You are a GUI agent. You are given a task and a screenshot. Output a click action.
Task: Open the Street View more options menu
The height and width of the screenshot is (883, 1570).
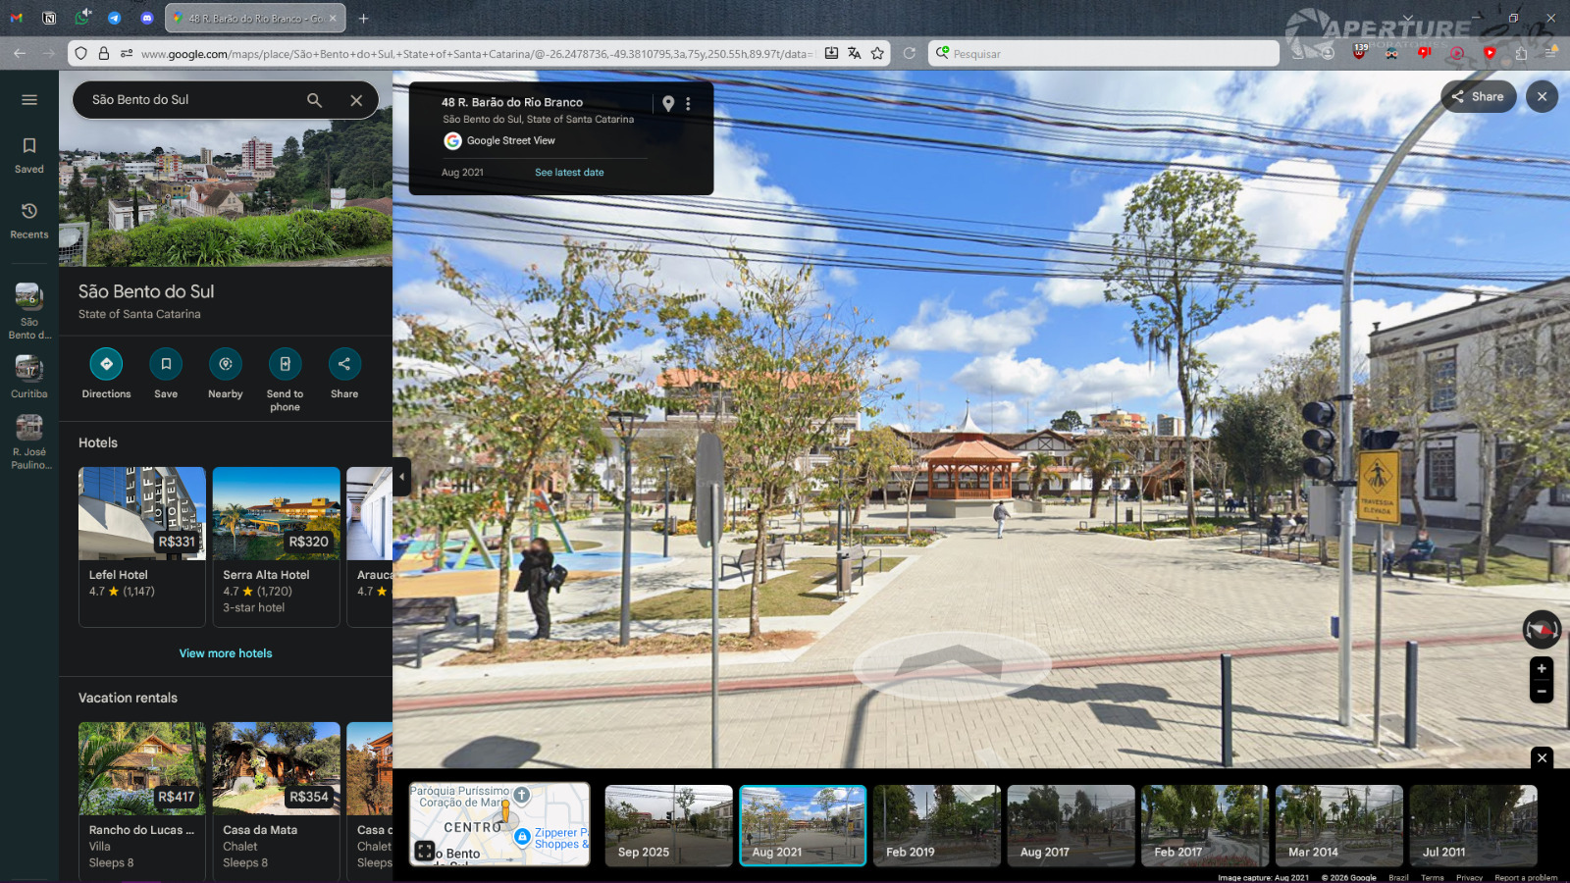coord(688,104)
